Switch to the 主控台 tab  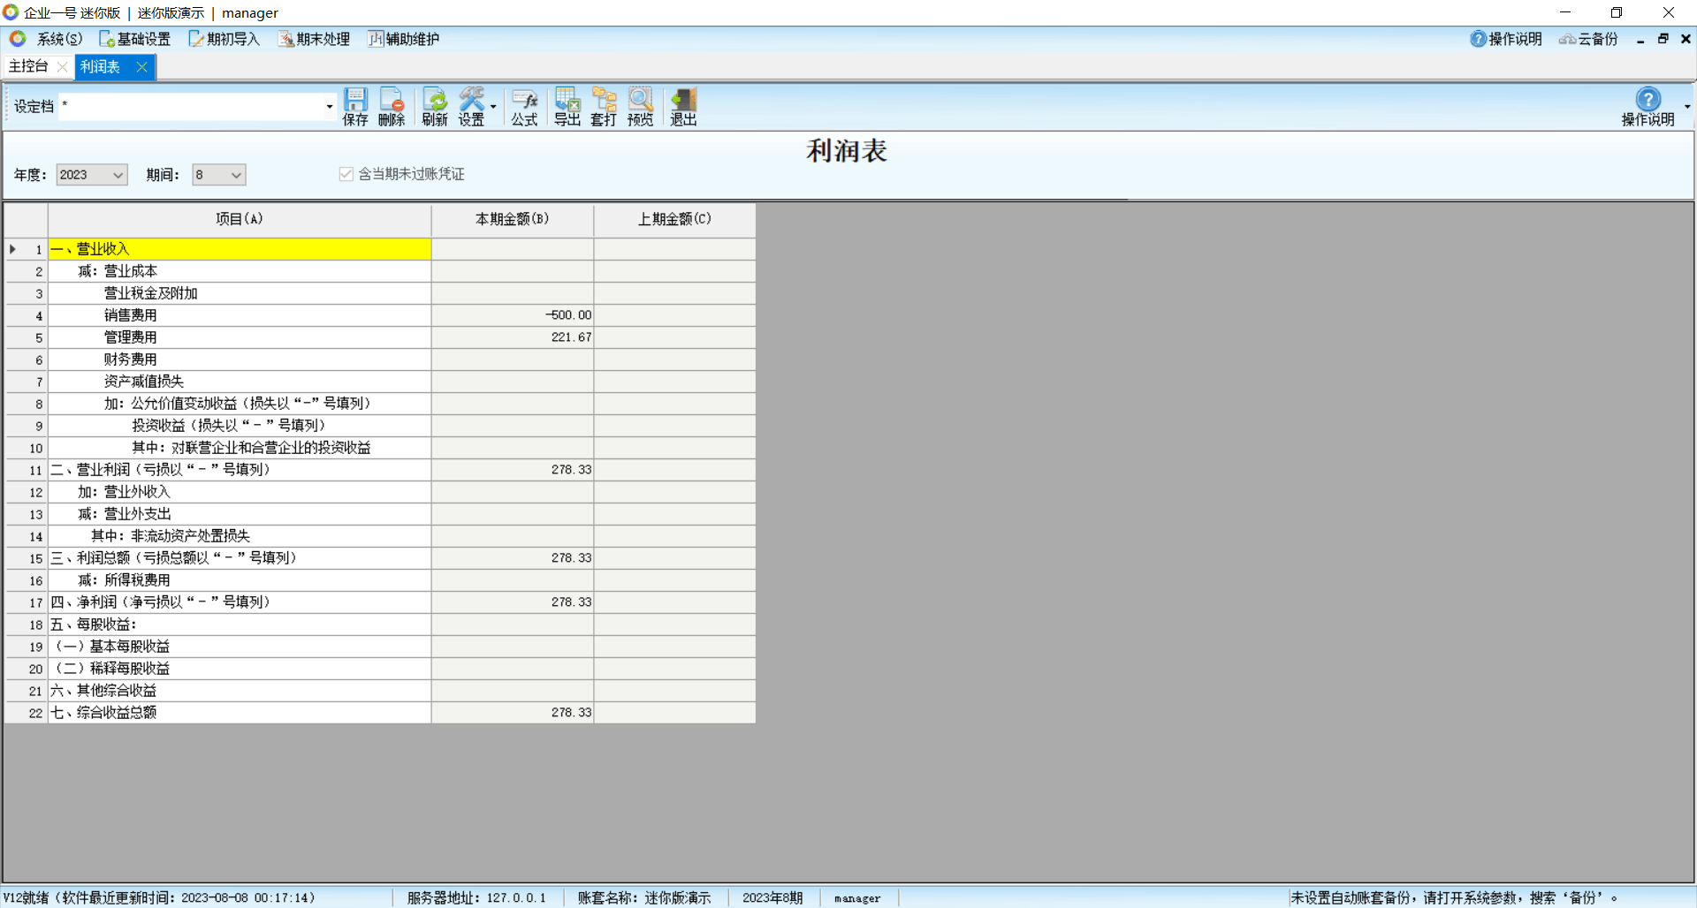pos(28,66)
